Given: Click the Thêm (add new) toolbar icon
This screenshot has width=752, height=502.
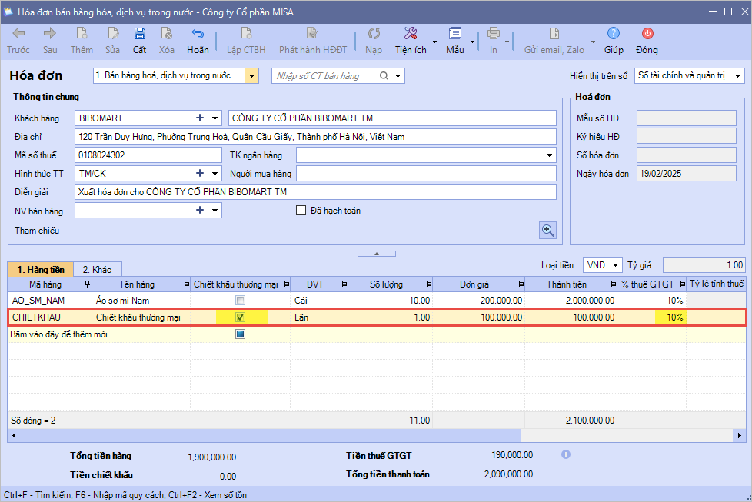Looking at the screenshot, I should 82,34.
